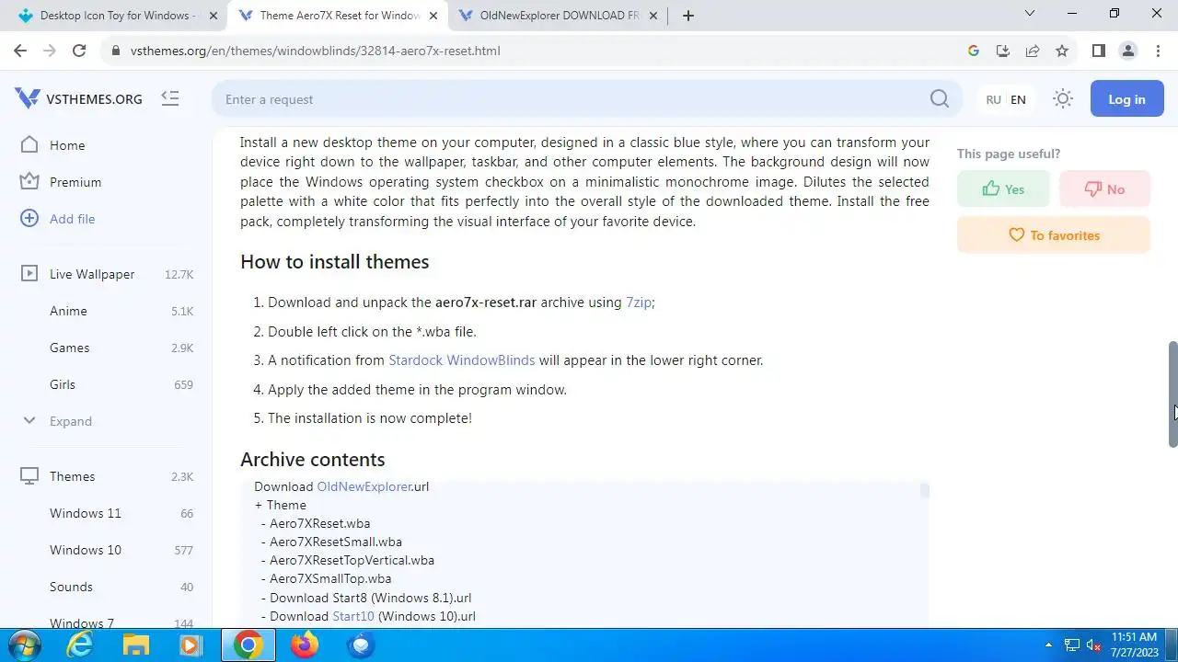Click the Home house icon

tap(29, 144)
